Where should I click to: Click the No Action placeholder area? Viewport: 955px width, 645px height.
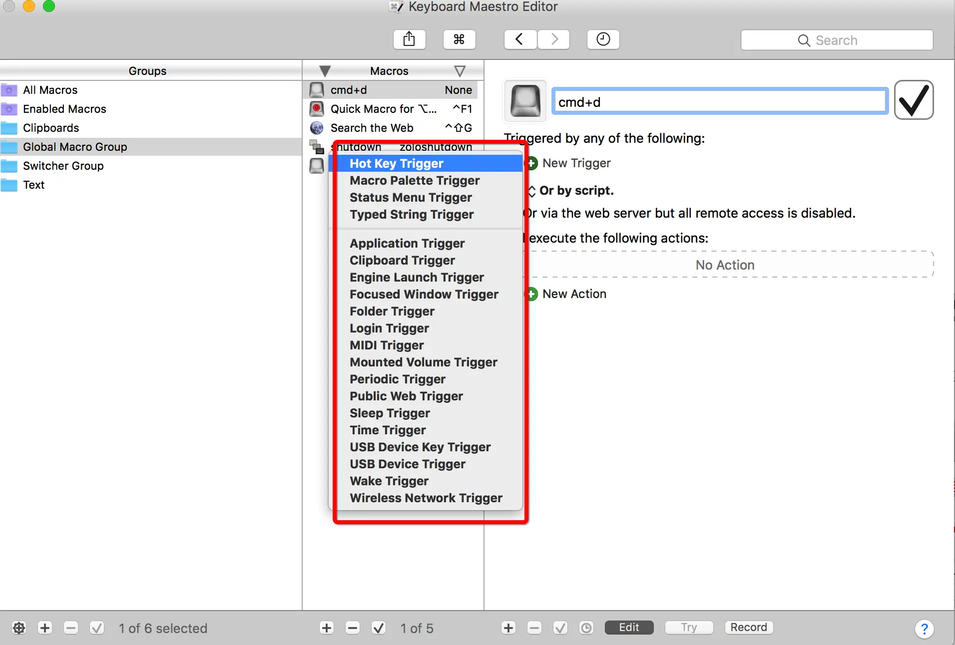click(x=728, y=265)
